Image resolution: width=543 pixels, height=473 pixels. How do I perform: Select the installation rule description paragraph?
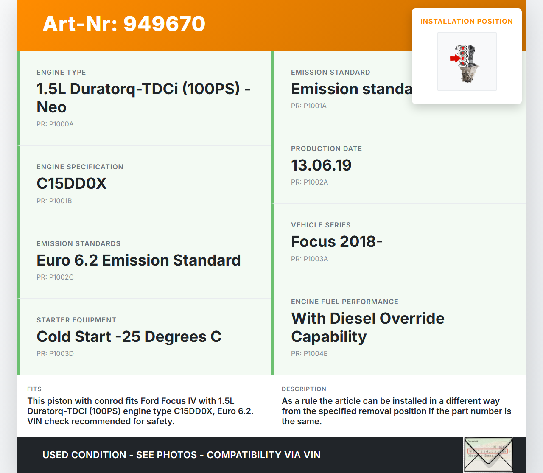tap(396, 411)
